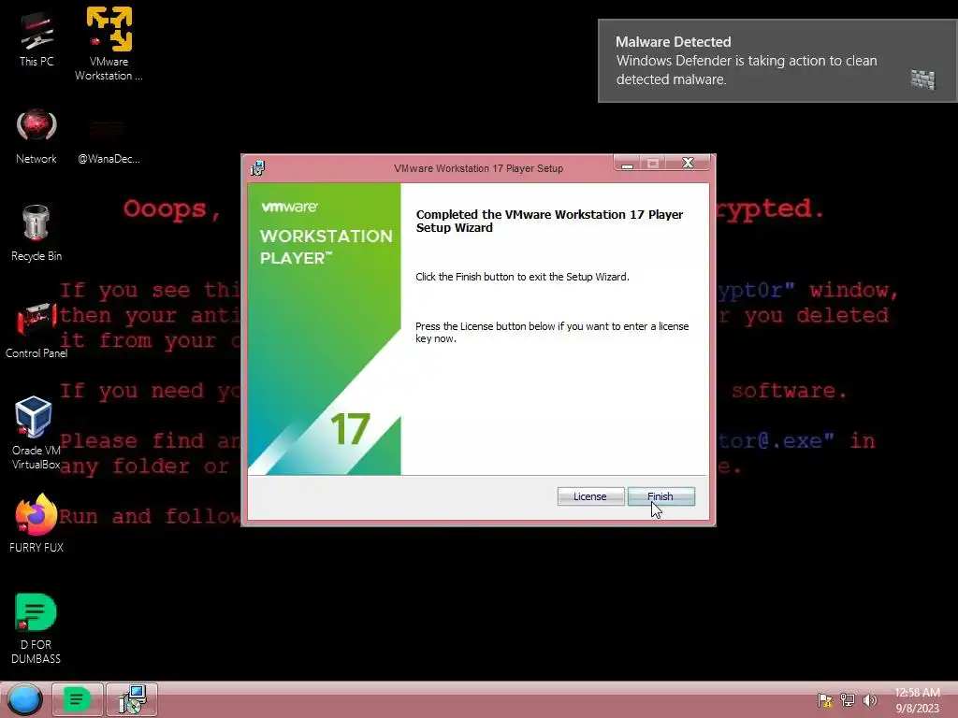
Task: Select the @WanaDec... desktop icon
Action: 109,142
